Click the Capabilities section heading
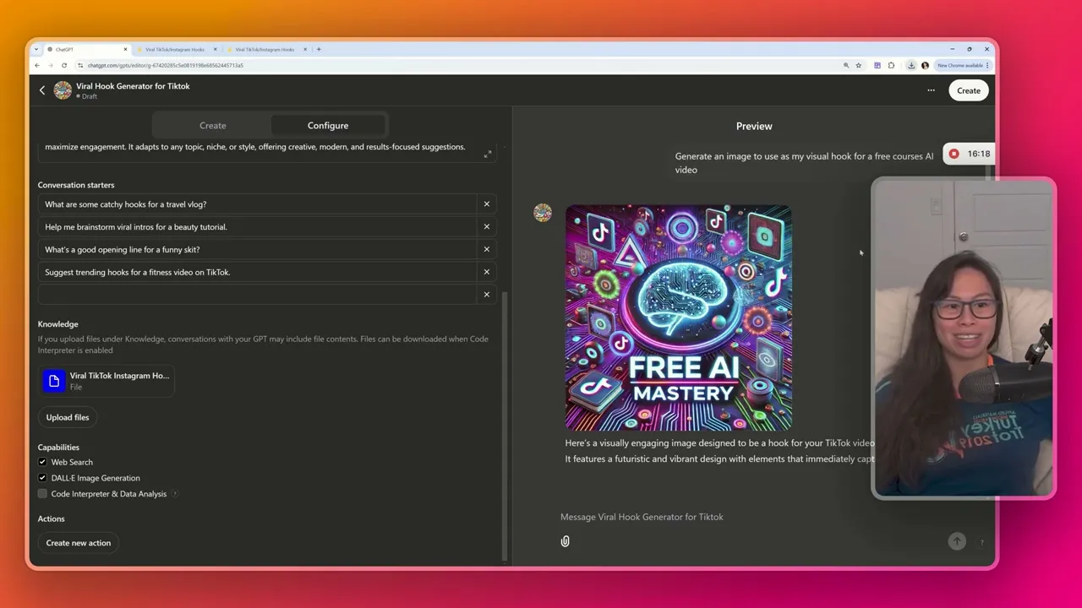 point(58,448)
